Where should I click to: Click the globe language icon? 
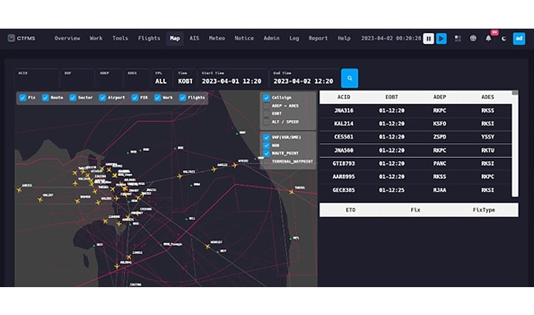(473, 38)
